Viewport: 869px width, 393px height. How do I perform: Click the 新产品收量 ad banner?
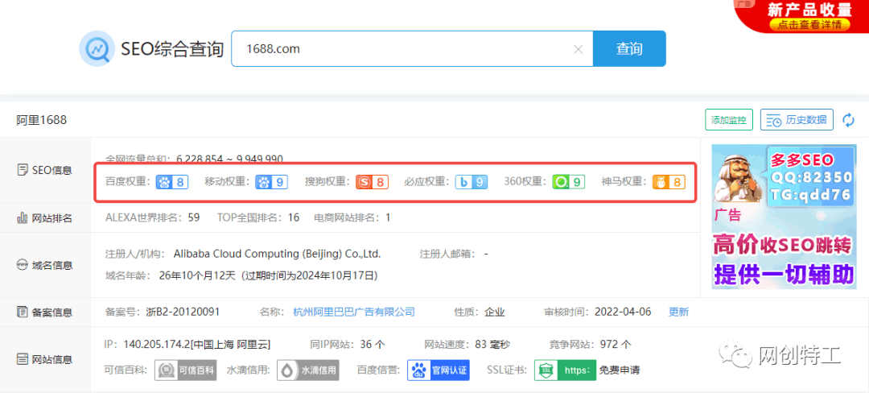(802, 16)
